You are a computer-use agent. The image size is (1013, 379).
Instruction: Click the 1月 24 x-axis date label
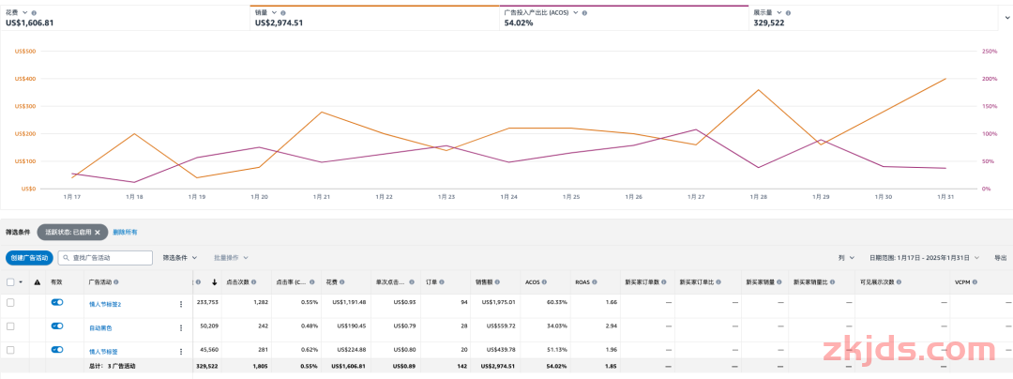coord(508,196)
